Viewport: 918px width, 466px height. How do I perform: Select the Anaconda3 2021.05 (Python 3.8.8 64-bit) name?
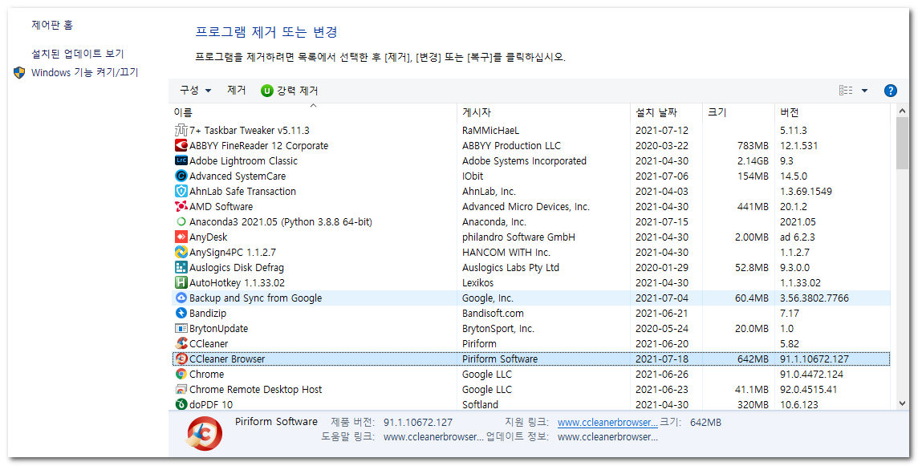pyautogui.click(x=280, y=222)
